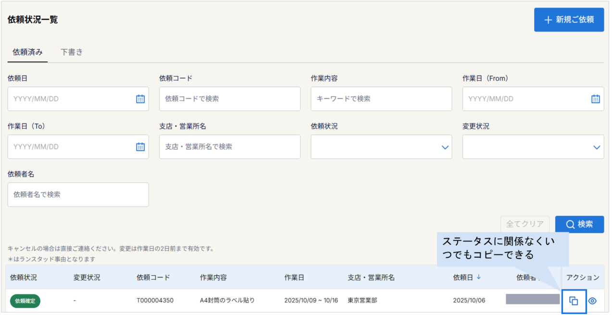Screen dimensions: 612x315
Task: Click the plus icon on 新規ご依頼
Action: [548, 20]
